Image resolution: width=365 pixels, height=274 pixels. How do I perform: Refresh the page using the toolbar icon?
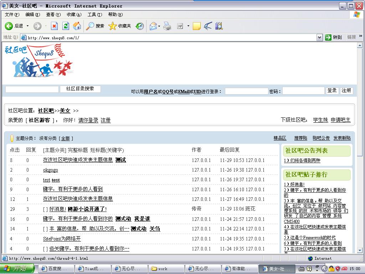click(x=66, y=26)
